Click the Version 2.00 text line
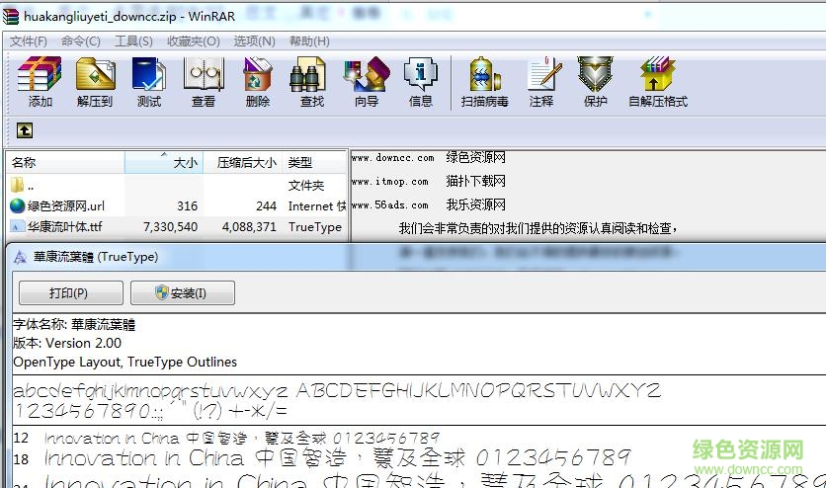Viewport: 826px width, 488px height. point(67,343)
